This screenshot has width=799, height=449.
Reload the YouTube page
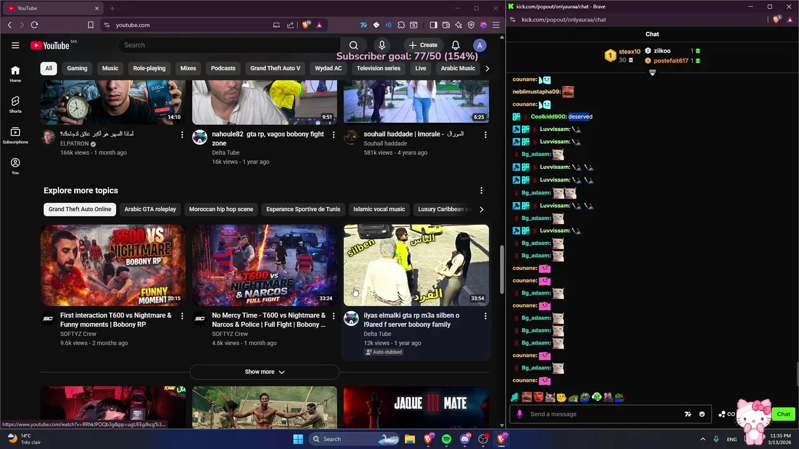tap(34, 25)
